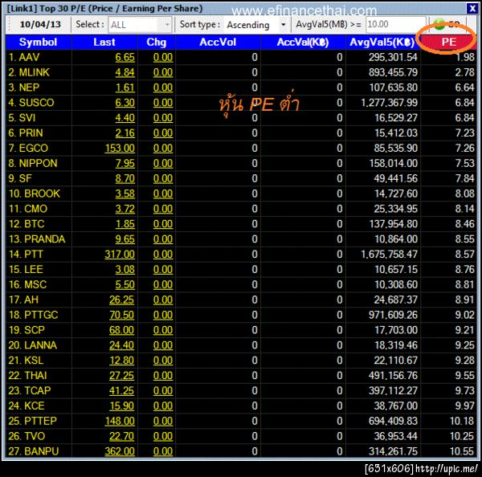Click PE value 10.55 for BANPU
The width and height of the screenshot is (482, 477).
pyautogui.click(x=462, y=451)
